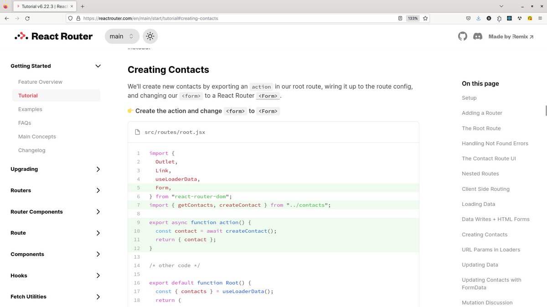Image resolution: width=547 pixels, height=307 pixels.
Task: Click the src/routes/root.jsx file name
Action: point(175,132)
